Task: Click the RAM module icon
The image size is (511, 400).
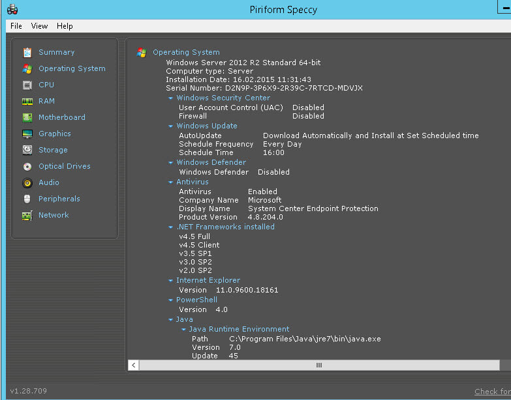Action: [x=27, y=102]
